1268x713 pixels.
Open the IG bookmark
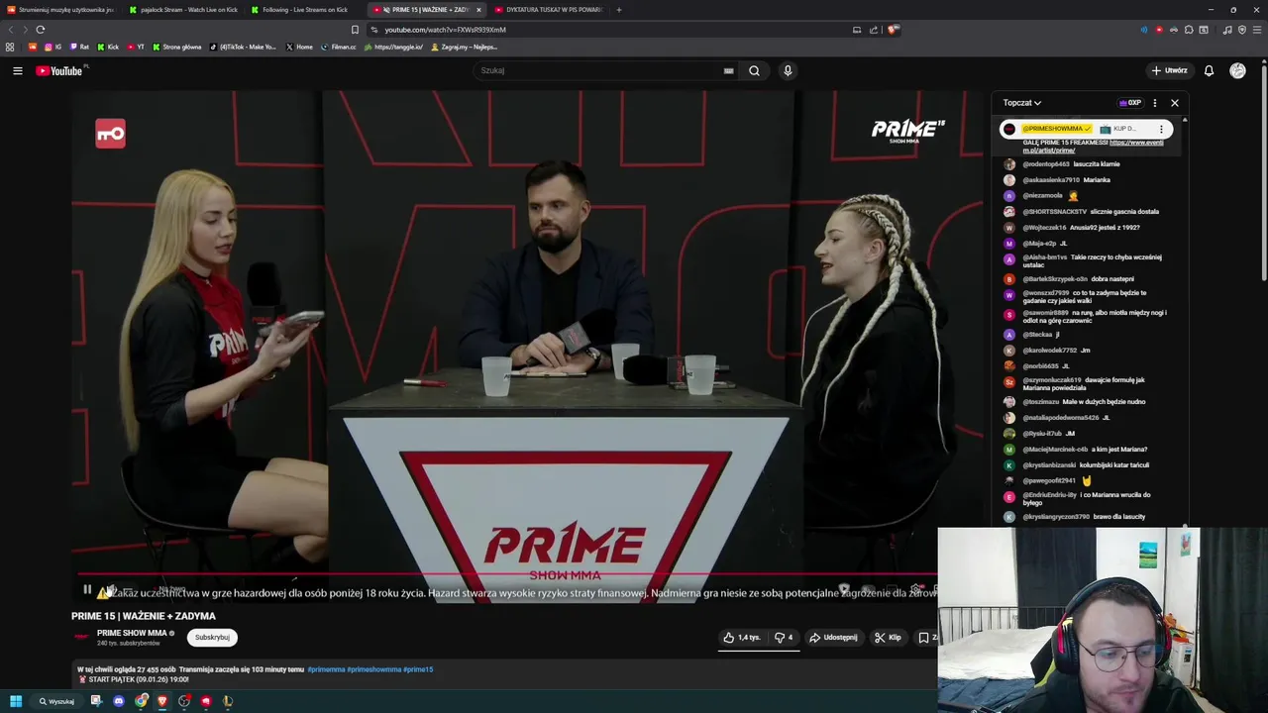click(53, 47)
